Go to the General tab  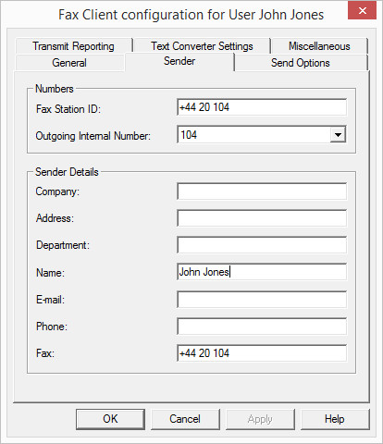coord(69,63)
